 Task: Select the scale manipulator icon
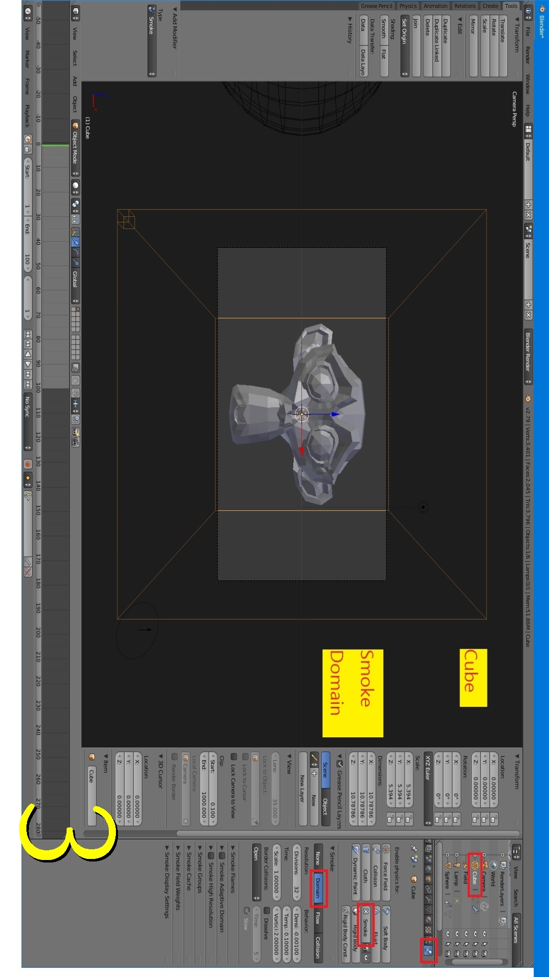[75, 263]
